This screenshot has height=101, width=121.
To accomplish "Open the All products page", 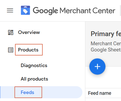I will 34,79.
